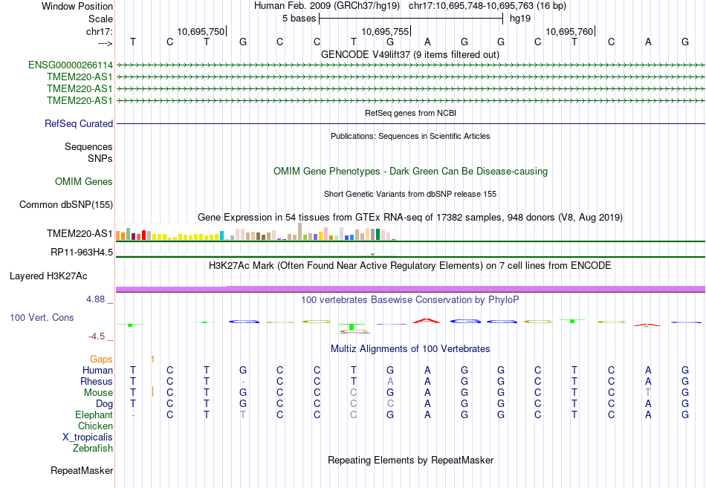Select the Sequences track label
This screenshot has width=706, height=488.
coord(88,147)
